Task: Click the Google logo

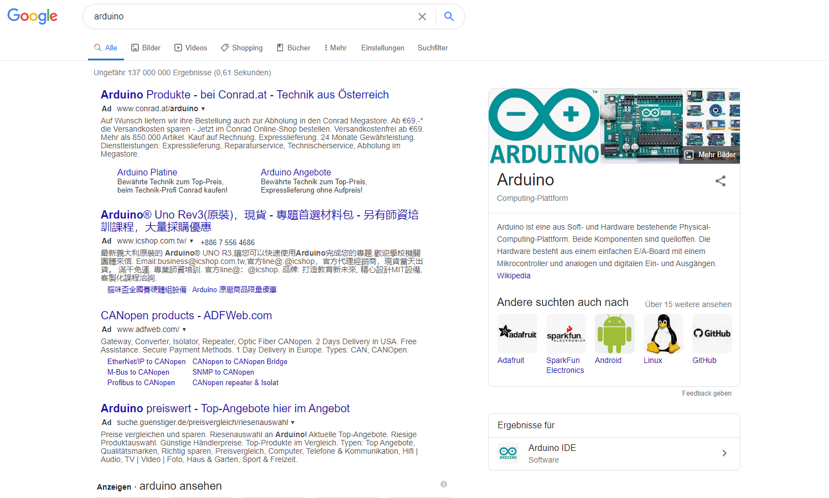Action: [x=32, y=17]
